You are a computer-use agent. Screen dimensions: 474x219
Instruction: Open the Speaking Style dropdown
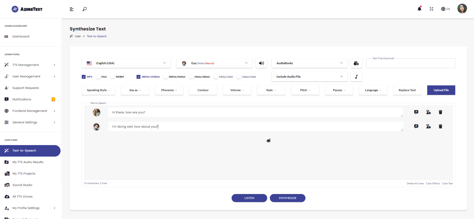(x=98, y=90)
